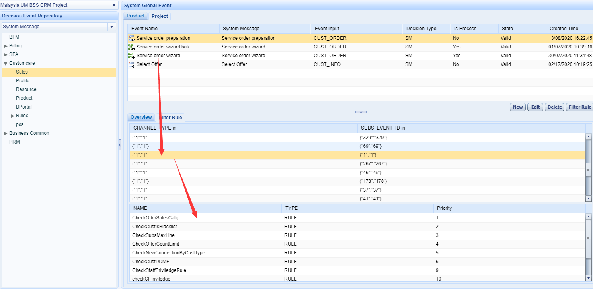Sort by Decision Type column header
Viewport: 593px width, 289px height.
coord(426,29)
